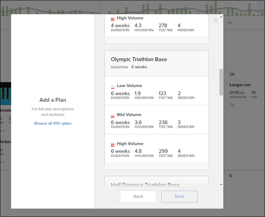The height and width of the screenshot is (217, 265).
Task: Click the Olympic Triathlon Base header
Action: tap(156, 63)
